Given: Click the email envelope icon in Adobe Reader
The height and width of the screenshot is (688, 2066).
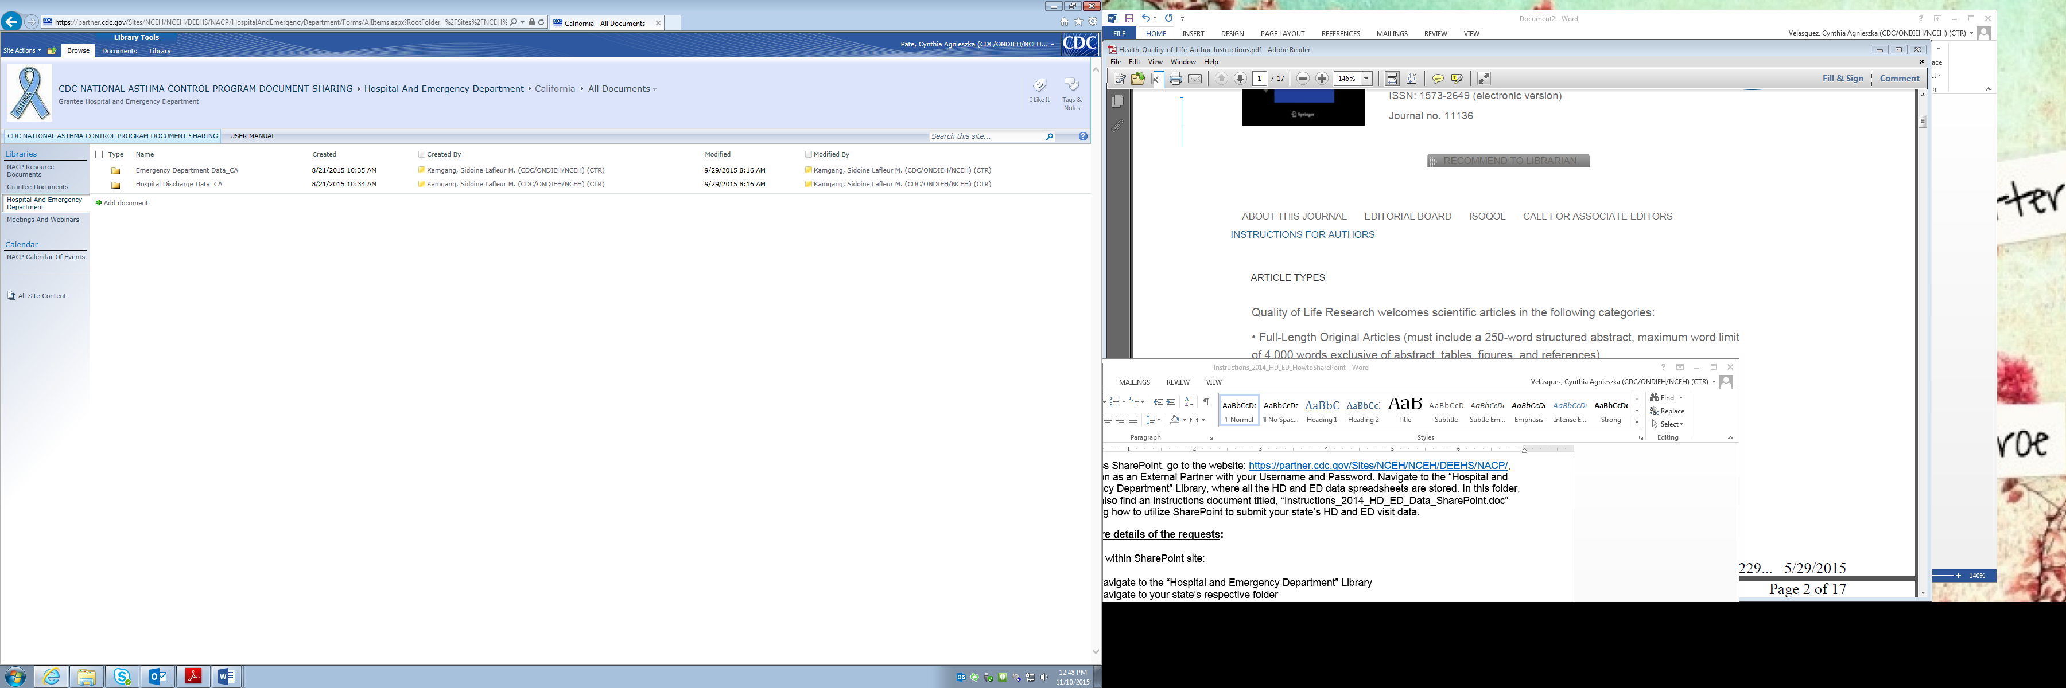Looking at the screenshot, I should coord(1195,79).
